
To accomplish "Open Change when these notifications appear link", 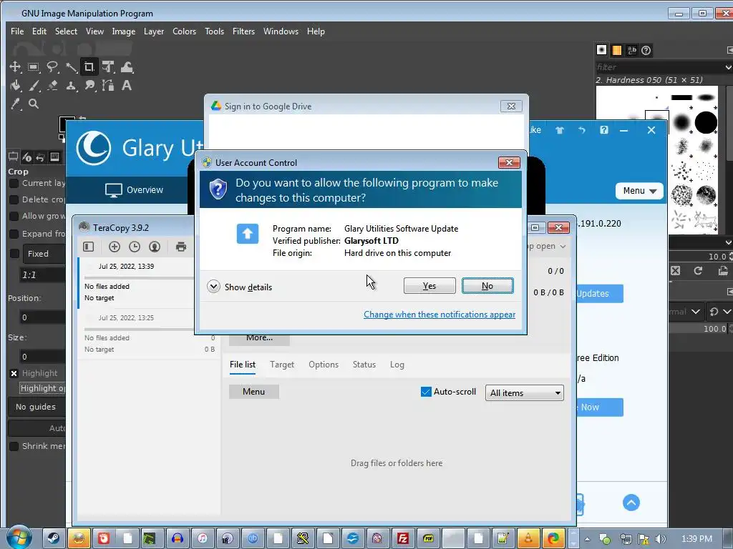I will tap(440, 315).
